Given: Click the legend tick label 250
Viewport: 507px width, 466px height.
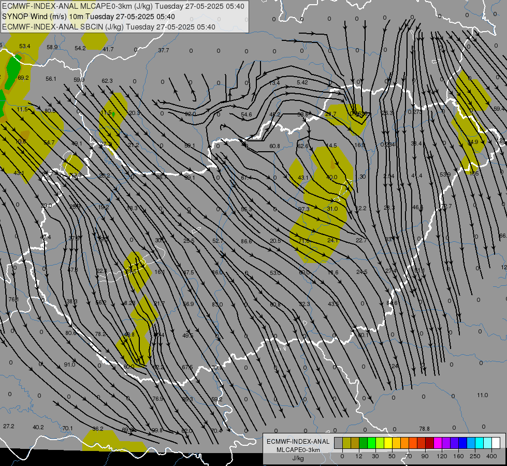Looking at the screenshot, I should click(475, 456).
